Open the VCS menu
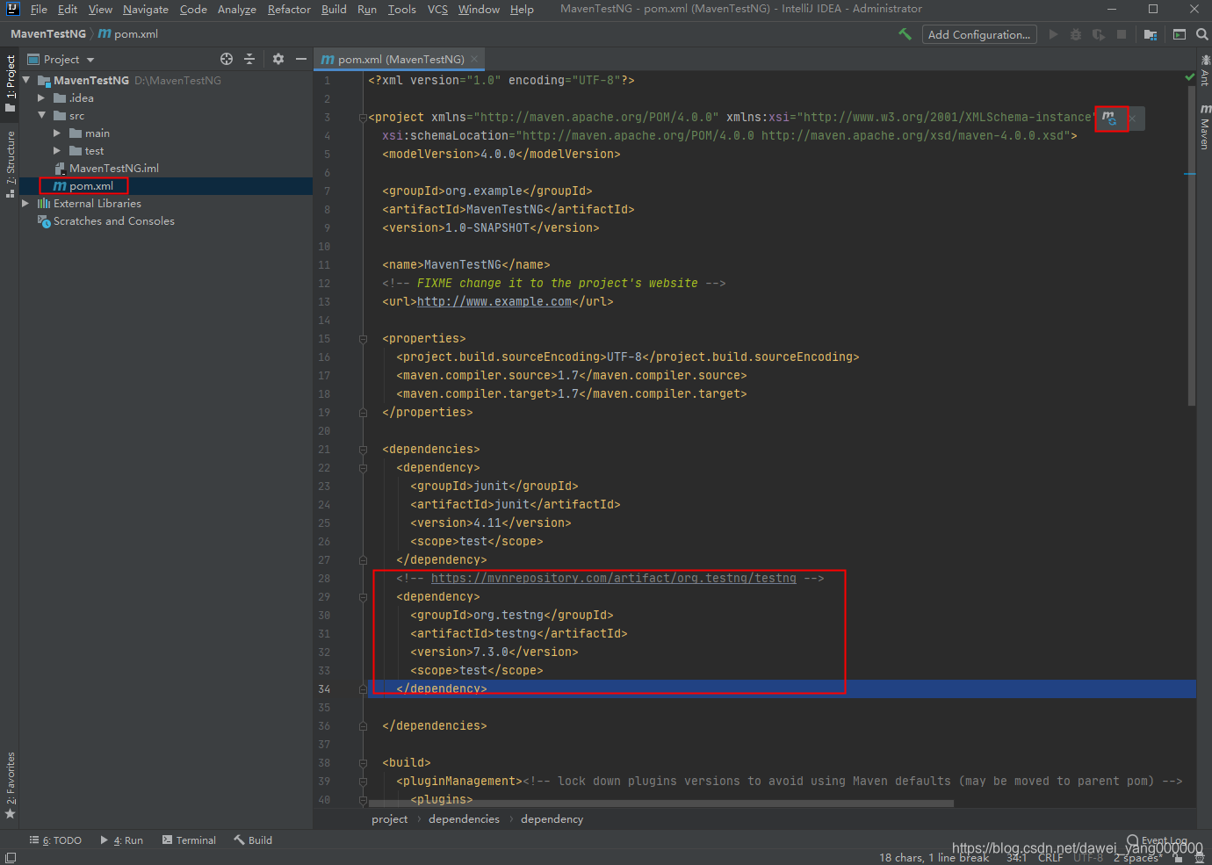This screenshot has width=1212, height=865. coord(437,9)
